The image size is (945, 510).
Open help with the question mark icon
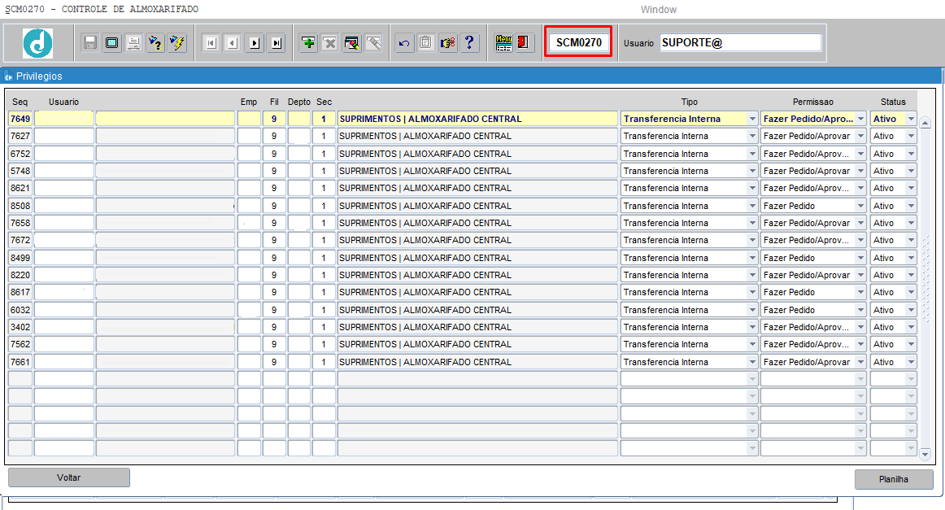point(469,43)
